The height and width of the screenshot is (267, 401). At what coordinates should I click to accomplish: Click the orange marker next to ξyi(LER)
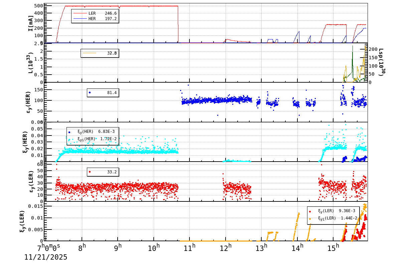click(x=310, y=219)
